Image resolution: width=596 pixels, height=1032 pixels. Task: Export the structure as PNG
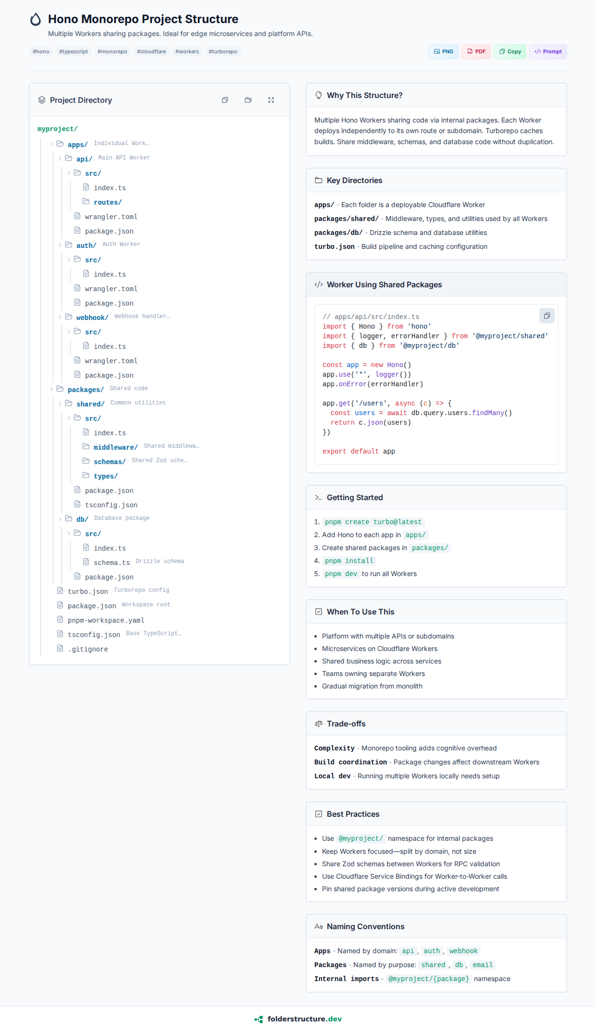(443, 51)
